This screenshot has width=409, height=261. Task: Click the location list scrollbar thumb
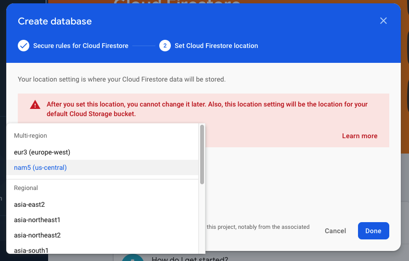(x=202, y=154)
